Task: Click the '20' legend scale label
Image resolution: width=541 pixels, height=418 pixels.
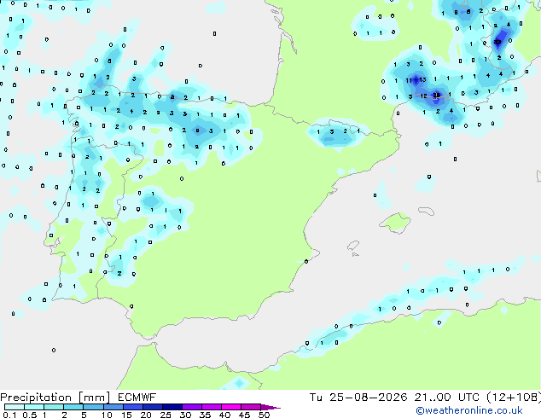Action: point(146,415)
